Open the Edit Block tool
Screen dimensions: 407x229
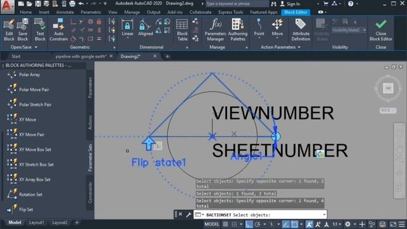(9, 30)
